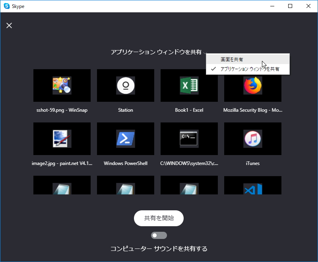Click the X to exit the sharing picker
This screenshot has width=318, height=262.
9,25
